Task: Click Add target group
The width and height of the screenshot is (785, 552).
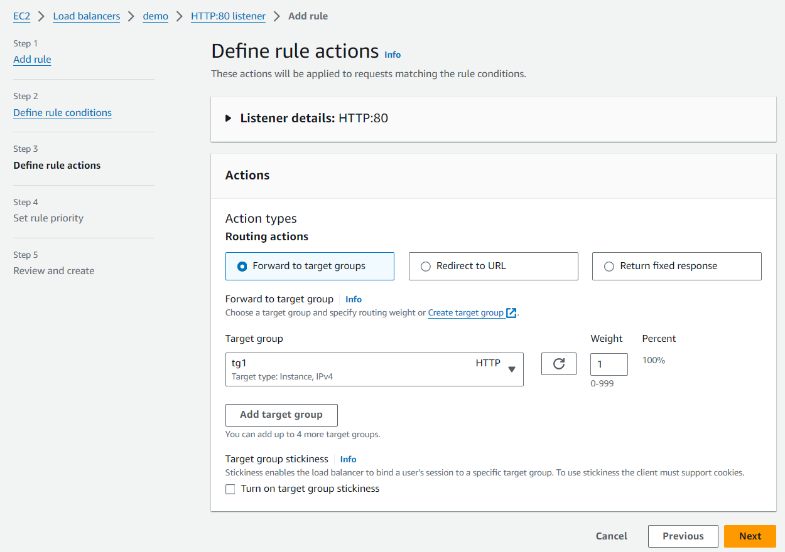Action: coord(281,415)
